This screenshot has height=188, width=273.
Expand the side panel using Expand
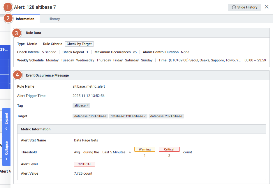coord(6,122)
